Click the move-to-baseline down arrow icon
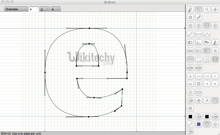220x135 pixels. click(198, 43)
